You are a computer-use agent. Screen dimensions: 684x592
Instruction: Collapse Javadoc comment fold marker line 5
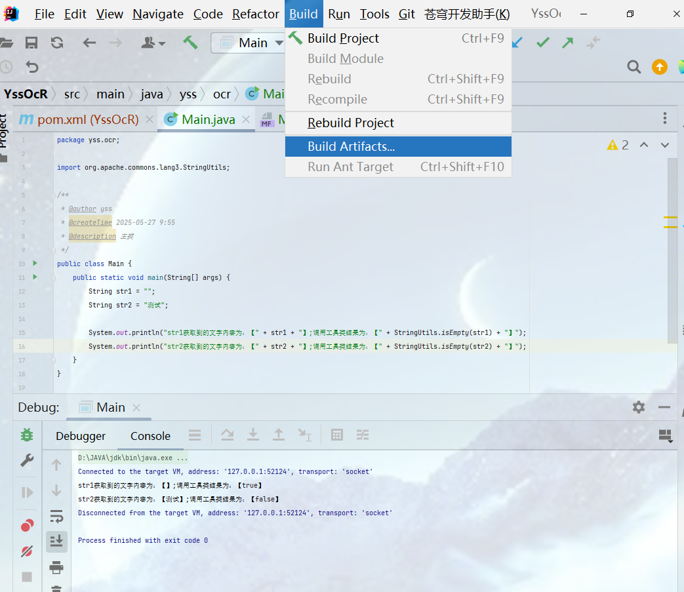pyautogui.click(x=53, y=195)
